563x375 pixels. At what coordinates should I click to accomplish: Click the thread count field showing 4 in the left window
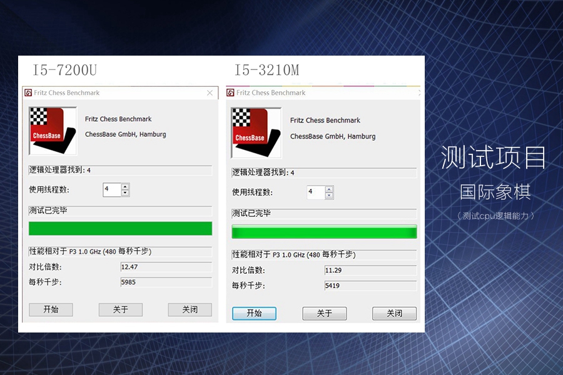point(113,189)
